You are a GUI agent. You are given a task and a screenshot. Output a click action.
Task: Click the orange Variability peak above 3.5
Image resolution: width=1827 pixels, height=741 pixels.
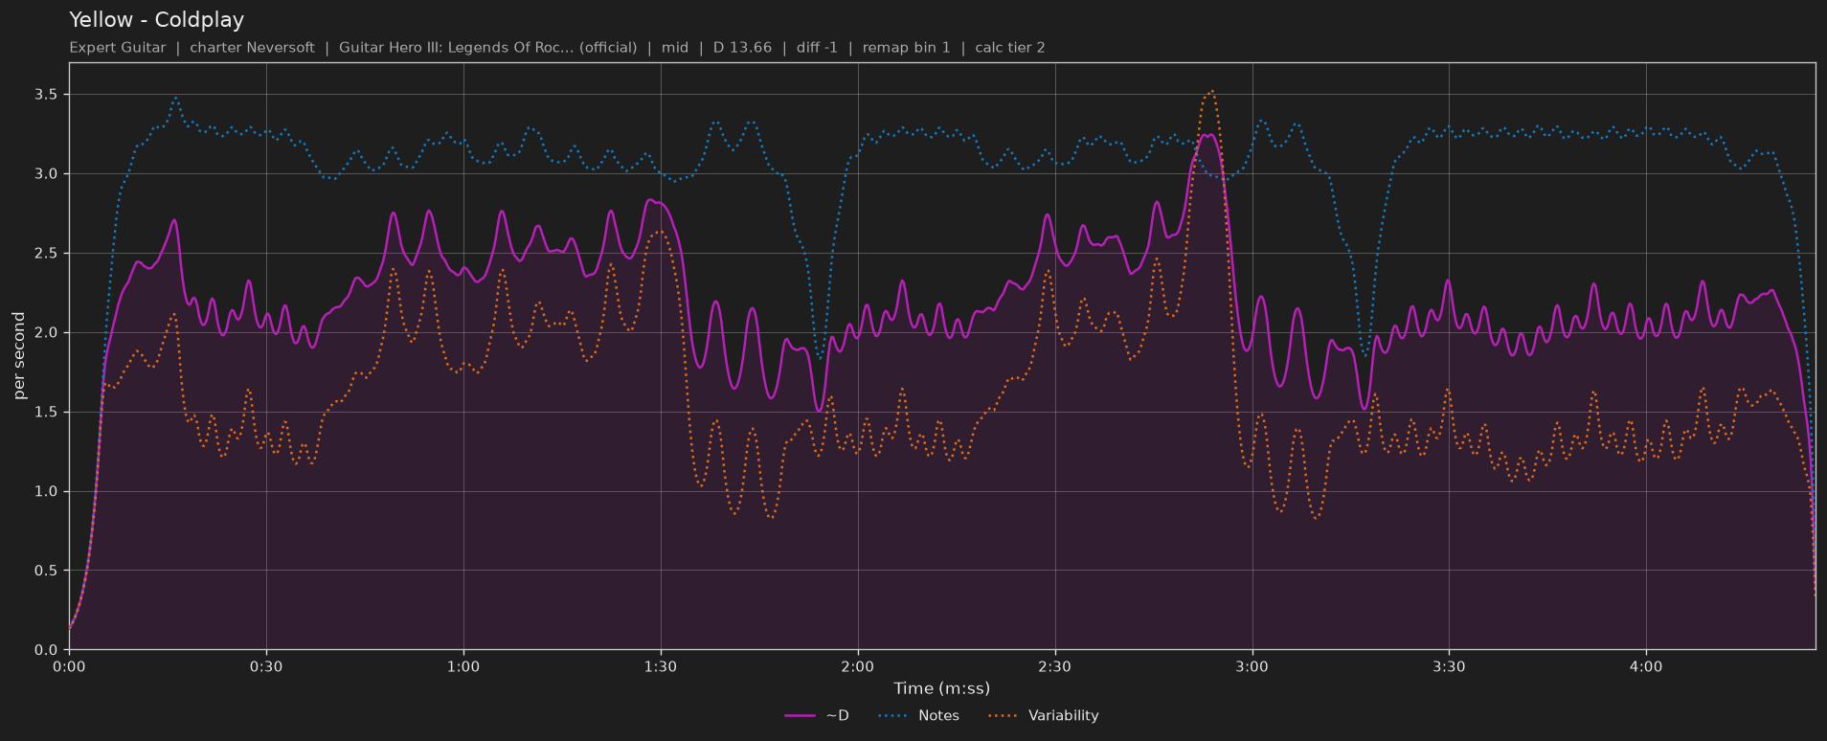[1211, 91]
